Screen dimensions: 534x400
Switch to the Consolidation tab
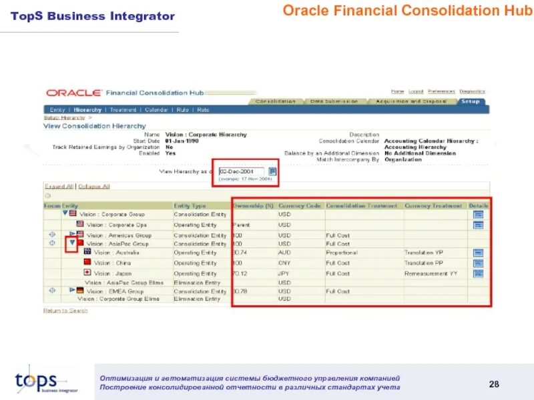point(276,101)
